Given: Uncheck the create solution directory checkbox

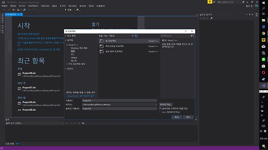Looking at the screenshot, I should [x=160, y=108].
